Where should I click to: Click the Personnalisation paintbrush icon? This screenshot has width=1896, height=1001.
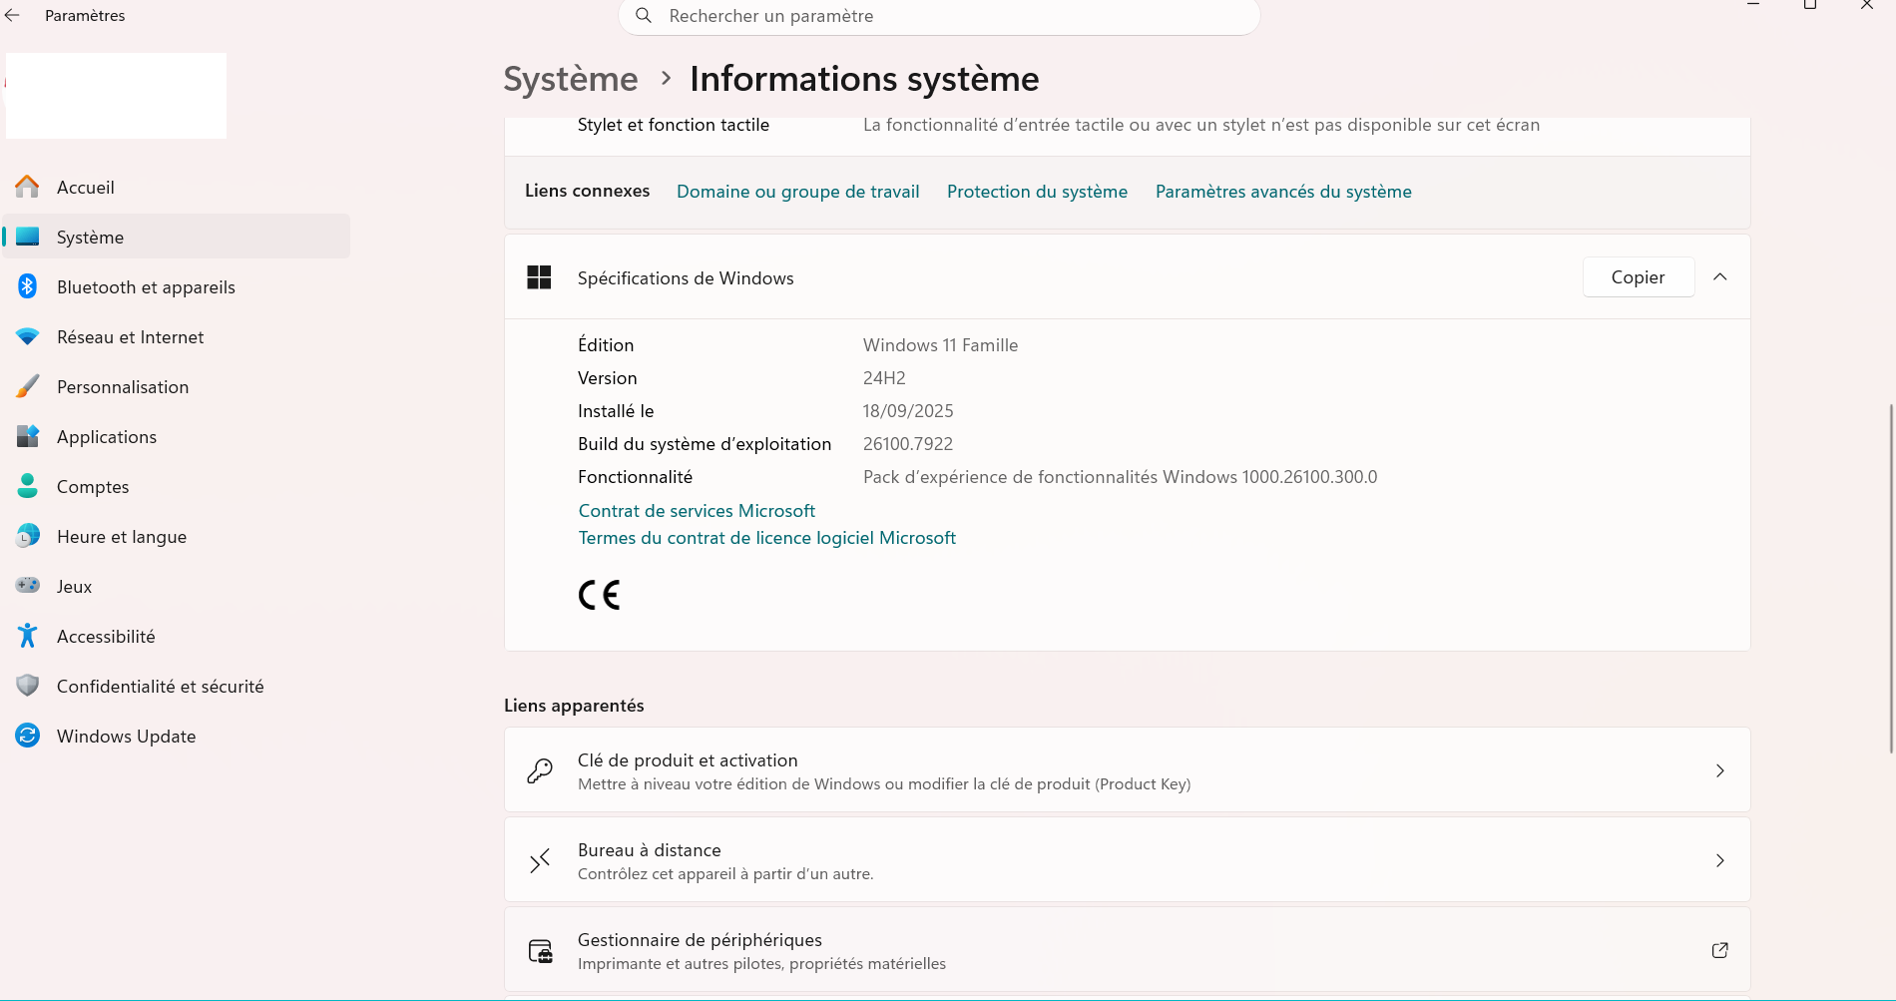[x=28, y=386]
